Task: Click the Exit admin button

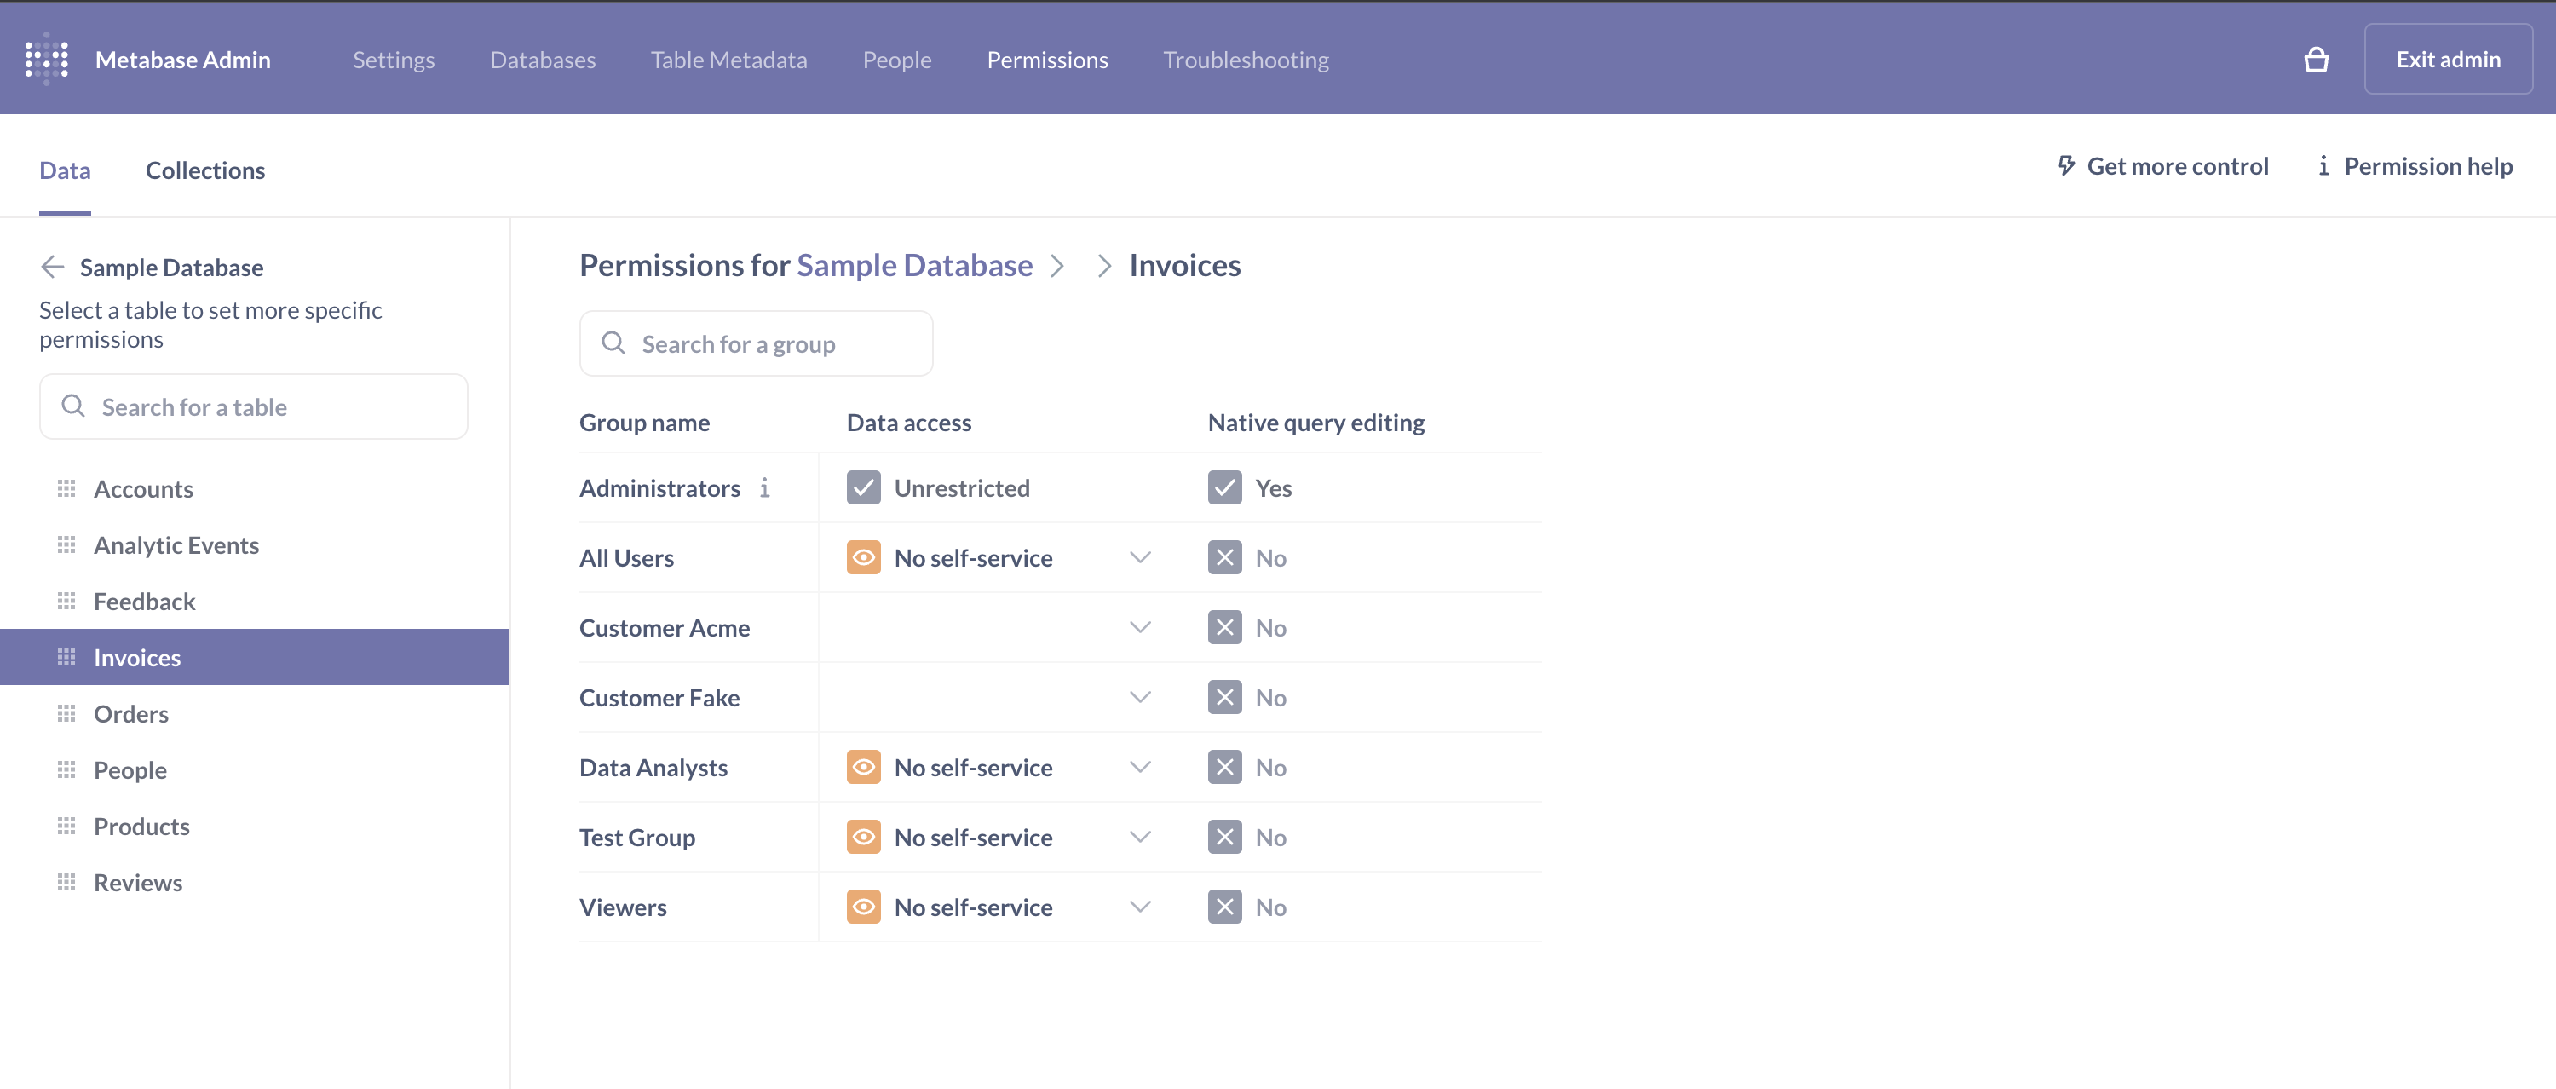Action: click(2448, 59)
